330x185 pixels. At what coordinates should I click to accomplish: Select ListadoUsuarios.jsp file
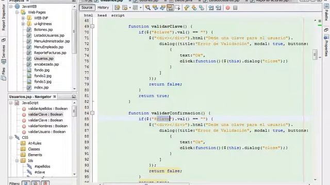click(x=49, y=35)
